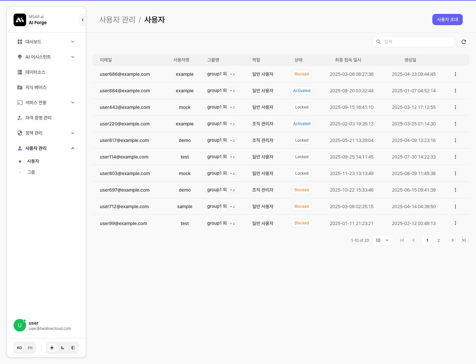The image size is (476, 364).
Task: Open row menu for user686@example.com
Action: [455, 74]
